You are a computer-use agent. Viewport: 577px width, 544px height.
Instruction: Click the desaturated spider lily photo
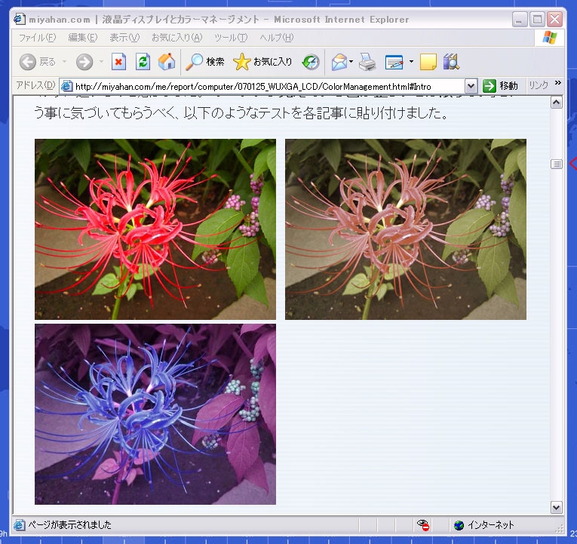click(x=406, y=229)
